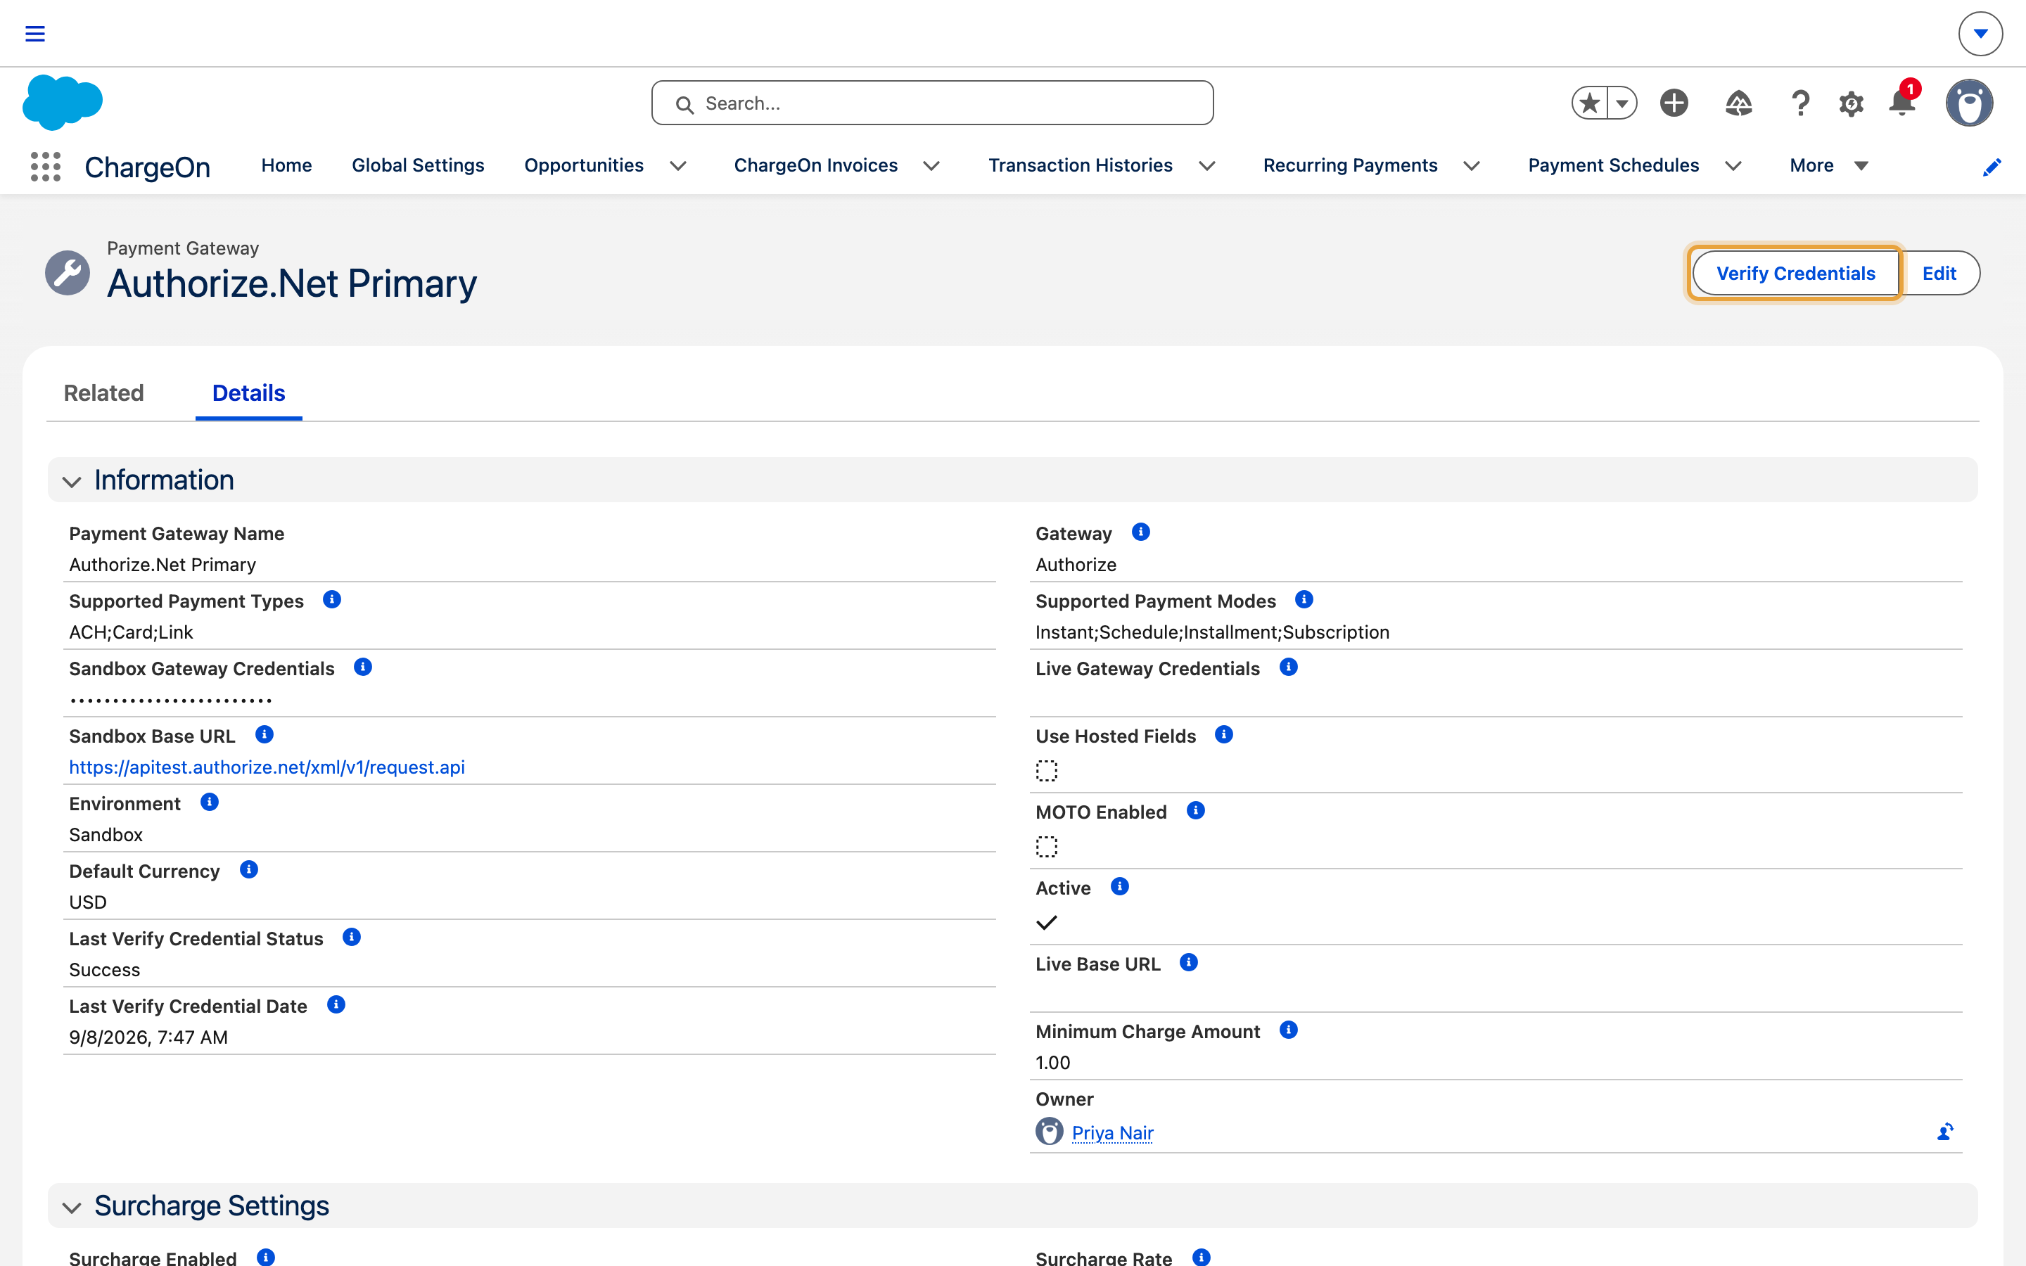Click the top-right circular dropdown button
Viewport: 2026px width, 1266px height.
(x=1980, y=34)
